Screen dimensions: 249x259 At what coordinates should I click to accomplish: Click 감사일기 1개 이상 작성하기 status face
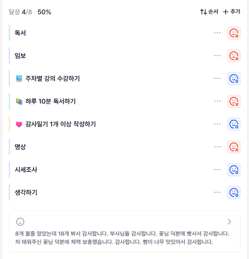pos(234,124)
